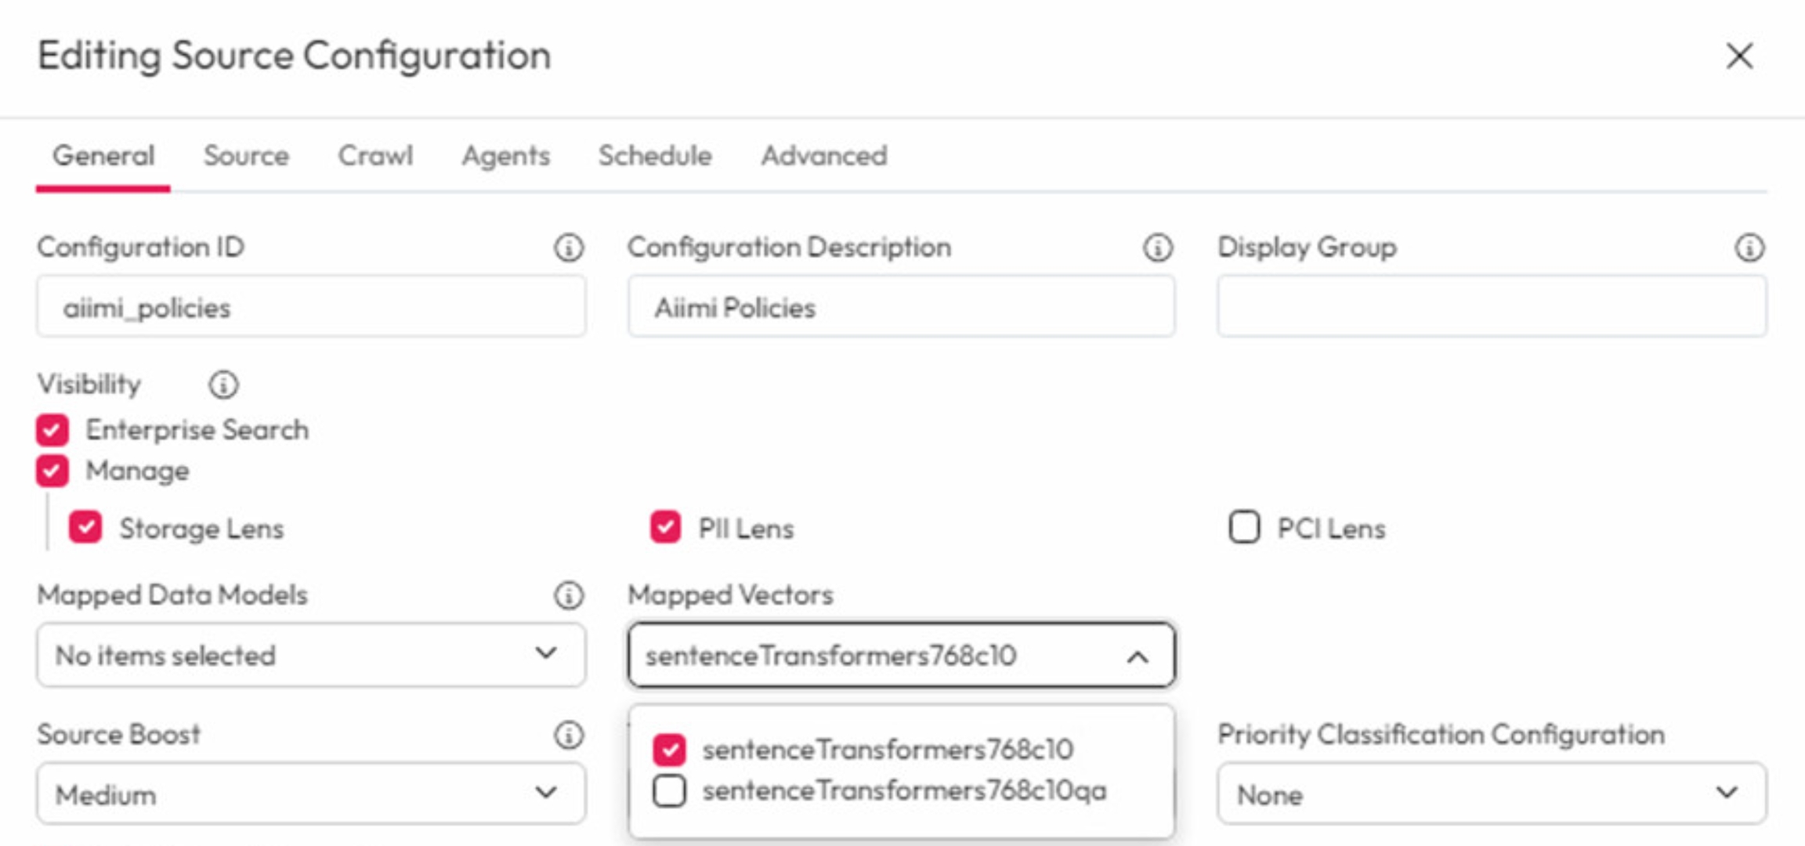Enable the PCI Lens checkbox
This screenshot has width=1805, height=846.
click(1244, 528)
